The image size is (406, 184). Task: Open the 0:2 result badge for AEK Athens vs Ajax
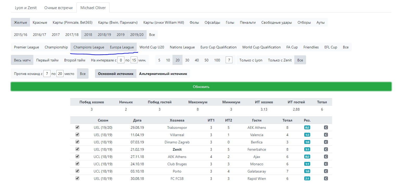point(307,157)
